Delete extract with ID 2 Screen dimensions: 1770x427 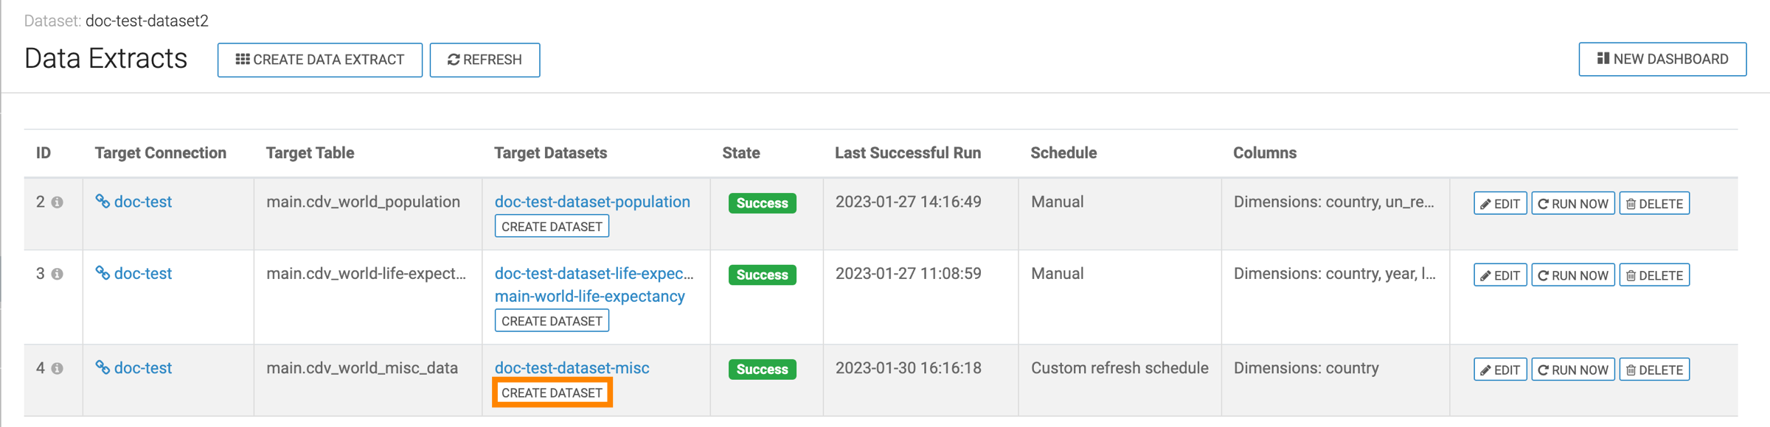(1654, 203)
